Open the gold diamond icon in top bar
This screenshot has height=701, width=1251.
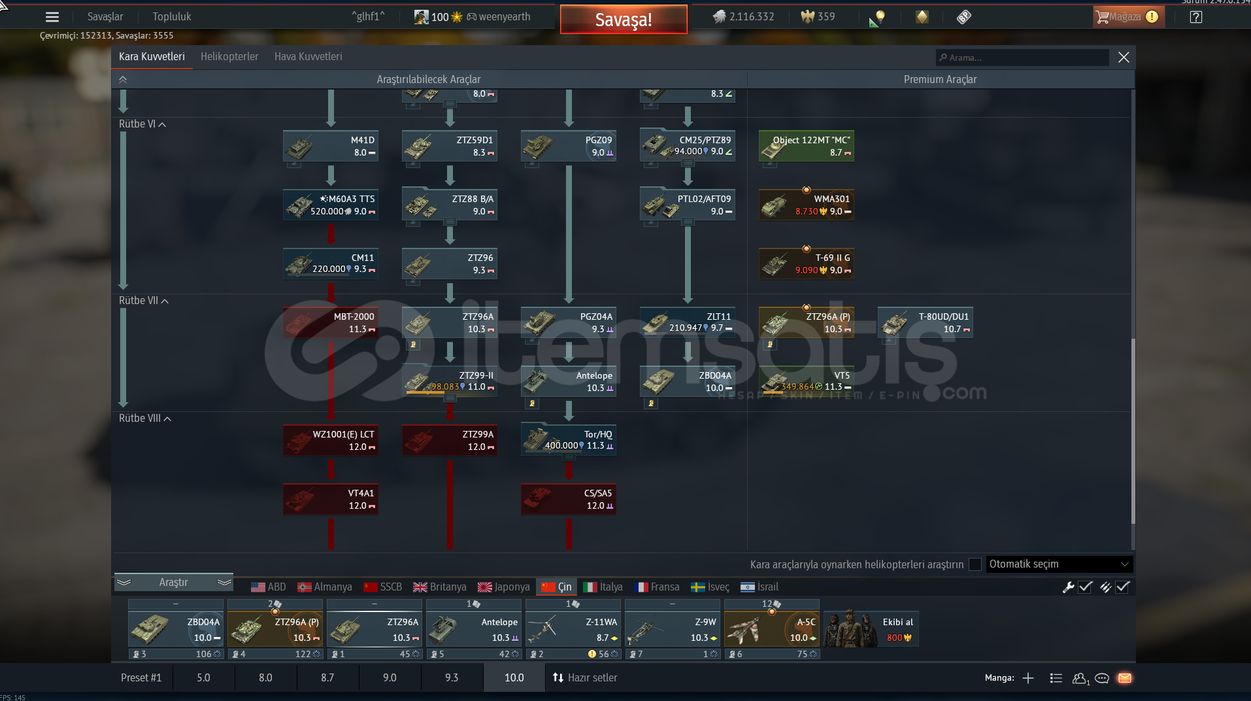(x=922, y=17)
